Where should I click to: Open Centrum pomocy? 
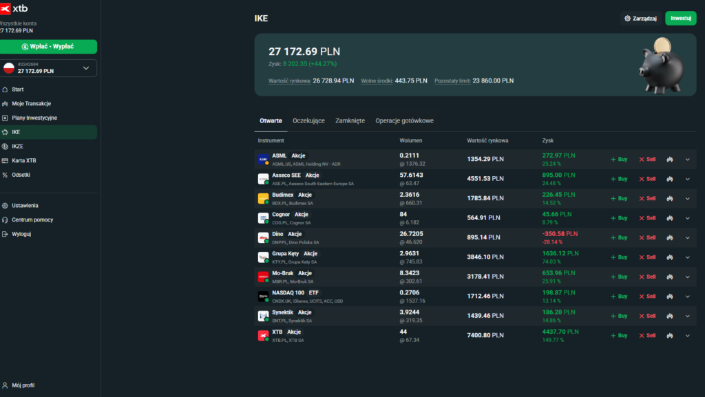click(48, 219)
